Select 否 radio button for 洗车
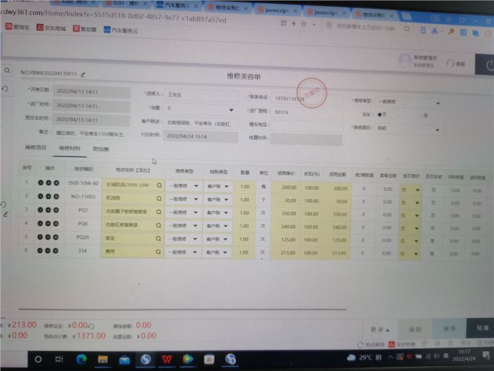The height and width of the screenshot is (371, 494). click(x=380, y=114)
